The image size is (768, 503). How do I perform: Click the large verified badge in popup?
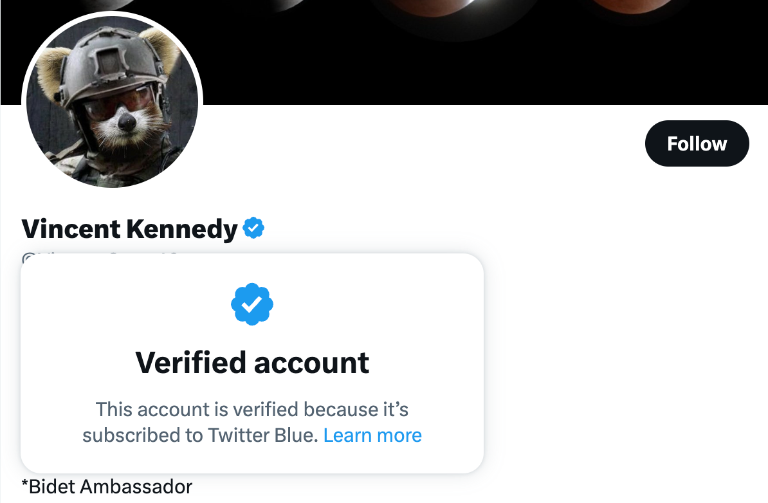[252, 304]
